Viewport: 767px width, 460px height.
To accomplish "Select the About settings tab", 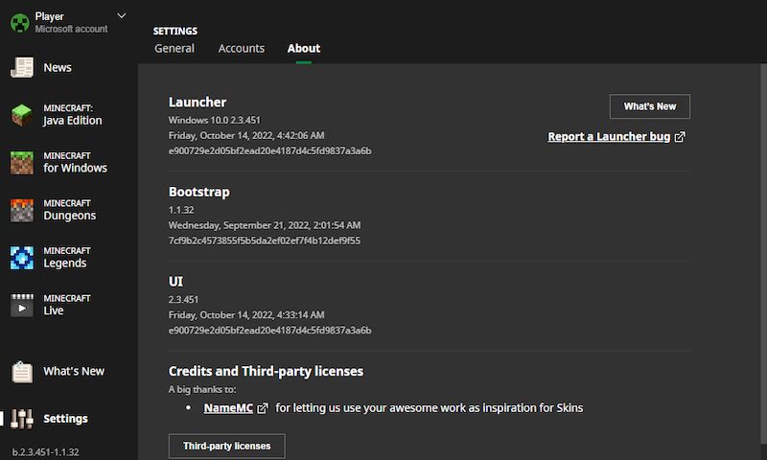I will pos(304,48).
